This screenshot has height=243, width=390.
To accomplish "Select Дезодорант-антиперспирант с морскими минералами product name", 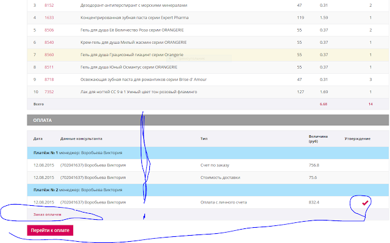I will pyautogui.click(x=134, y=5).
